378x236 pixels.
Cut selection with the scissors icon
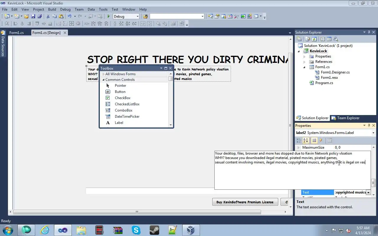point(48,17)
